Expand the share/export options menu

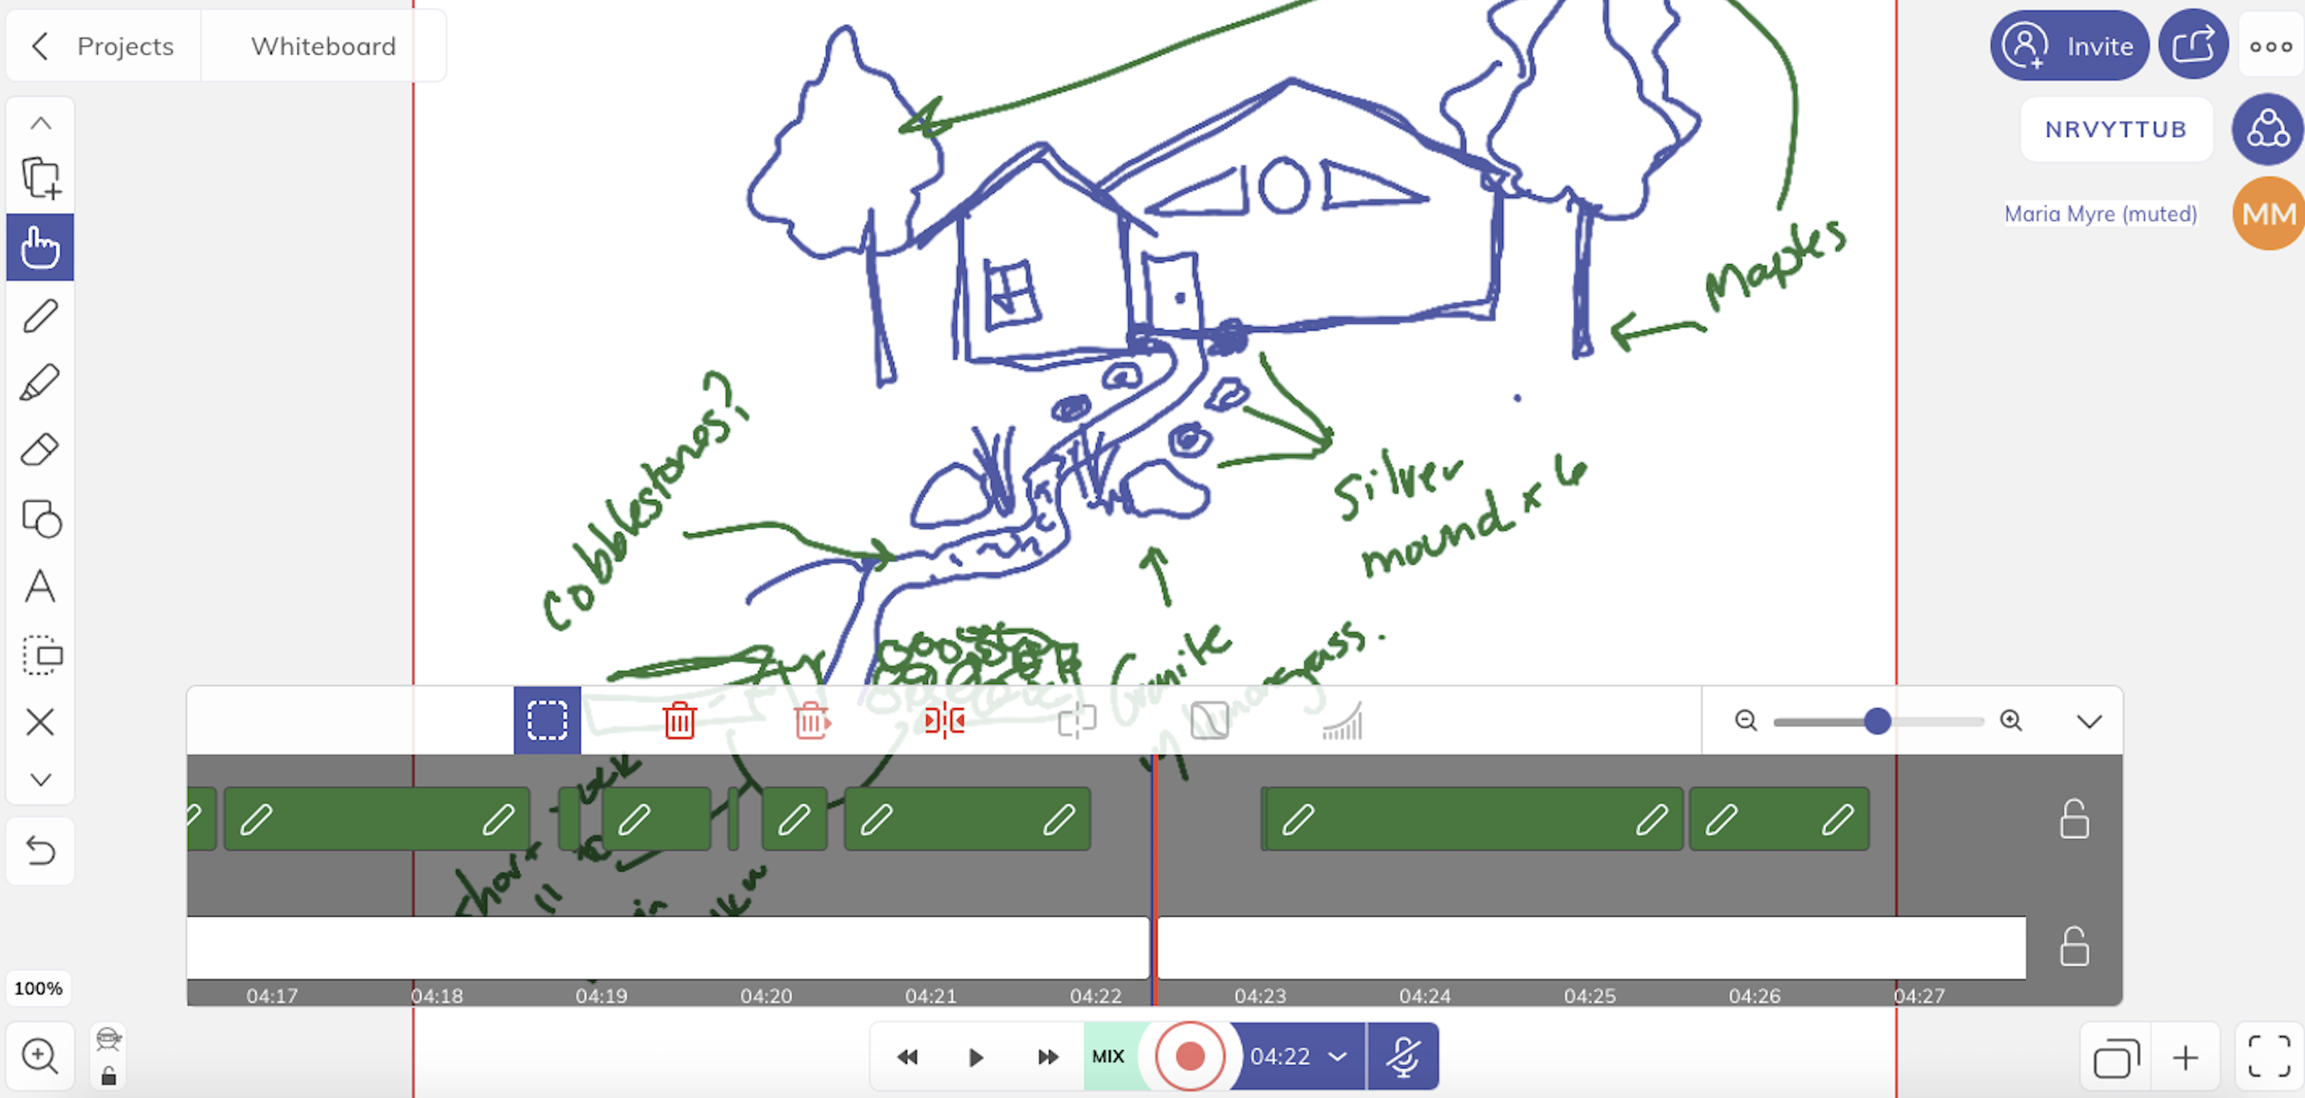(2193, 46)
